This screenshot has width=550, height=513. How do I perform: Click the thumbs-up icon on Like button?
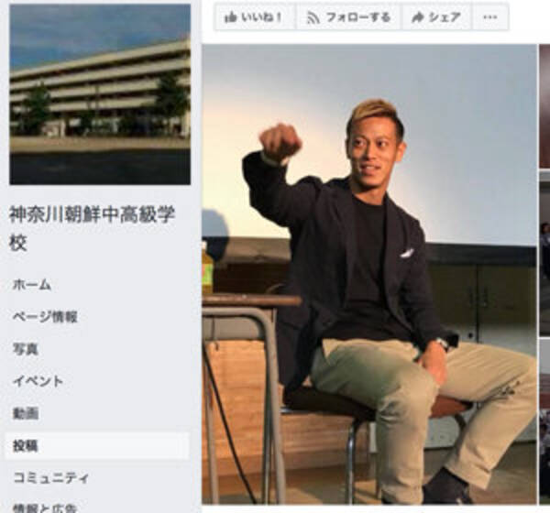pyautogui.click(x=230, y=16)
